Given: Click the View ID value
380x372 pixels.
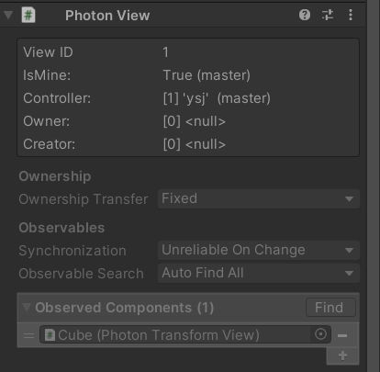Looking at the screenshot, I should pyautogui.click(x=165, y=52).
